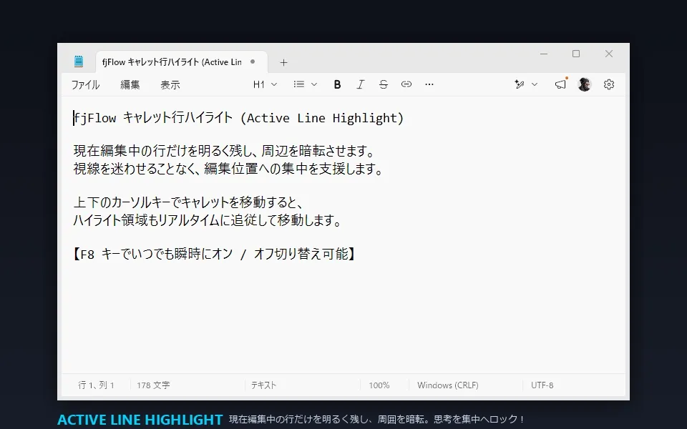This screenshot has height=429, width=687.
Task: Expand the H1 heading dropdown
Action: coord(265,84)
